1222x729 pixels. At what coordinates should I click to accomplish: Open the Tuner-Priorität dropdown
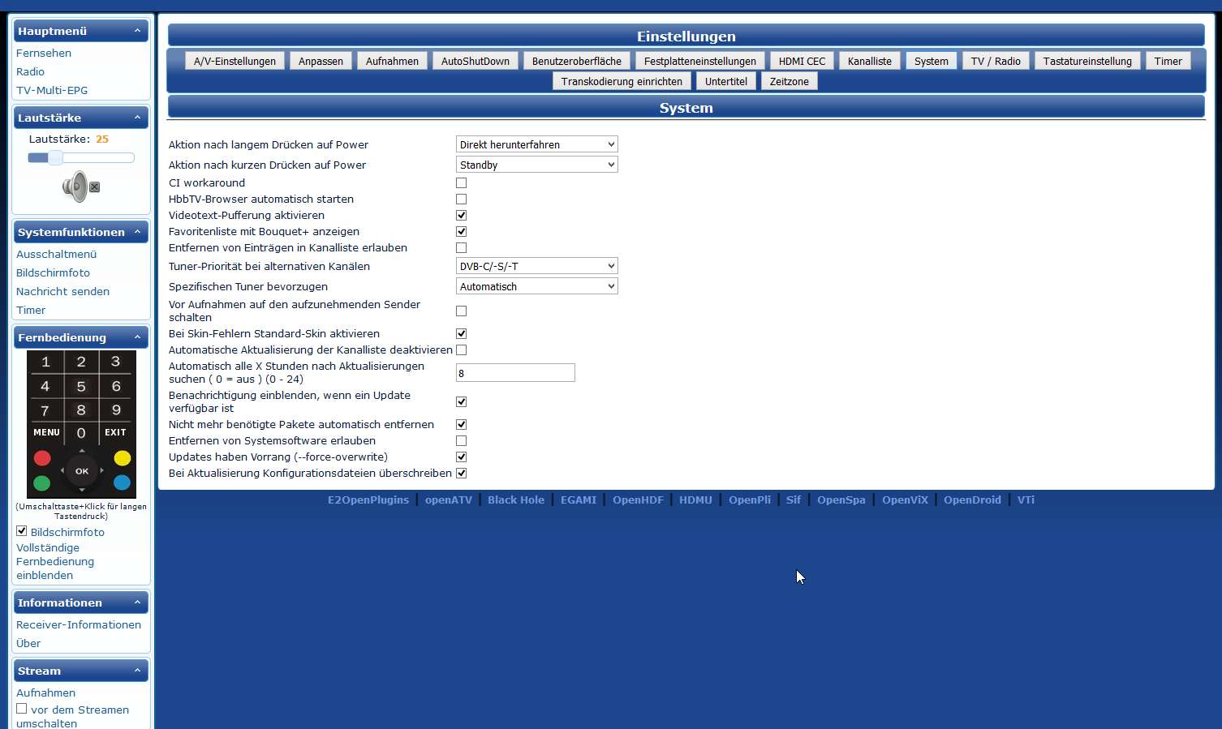[536, 266]
